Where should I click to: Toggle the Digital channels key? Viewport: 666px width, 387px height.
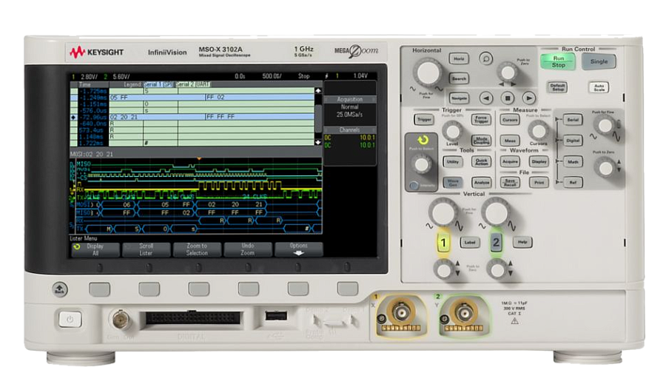click(573, 140)
